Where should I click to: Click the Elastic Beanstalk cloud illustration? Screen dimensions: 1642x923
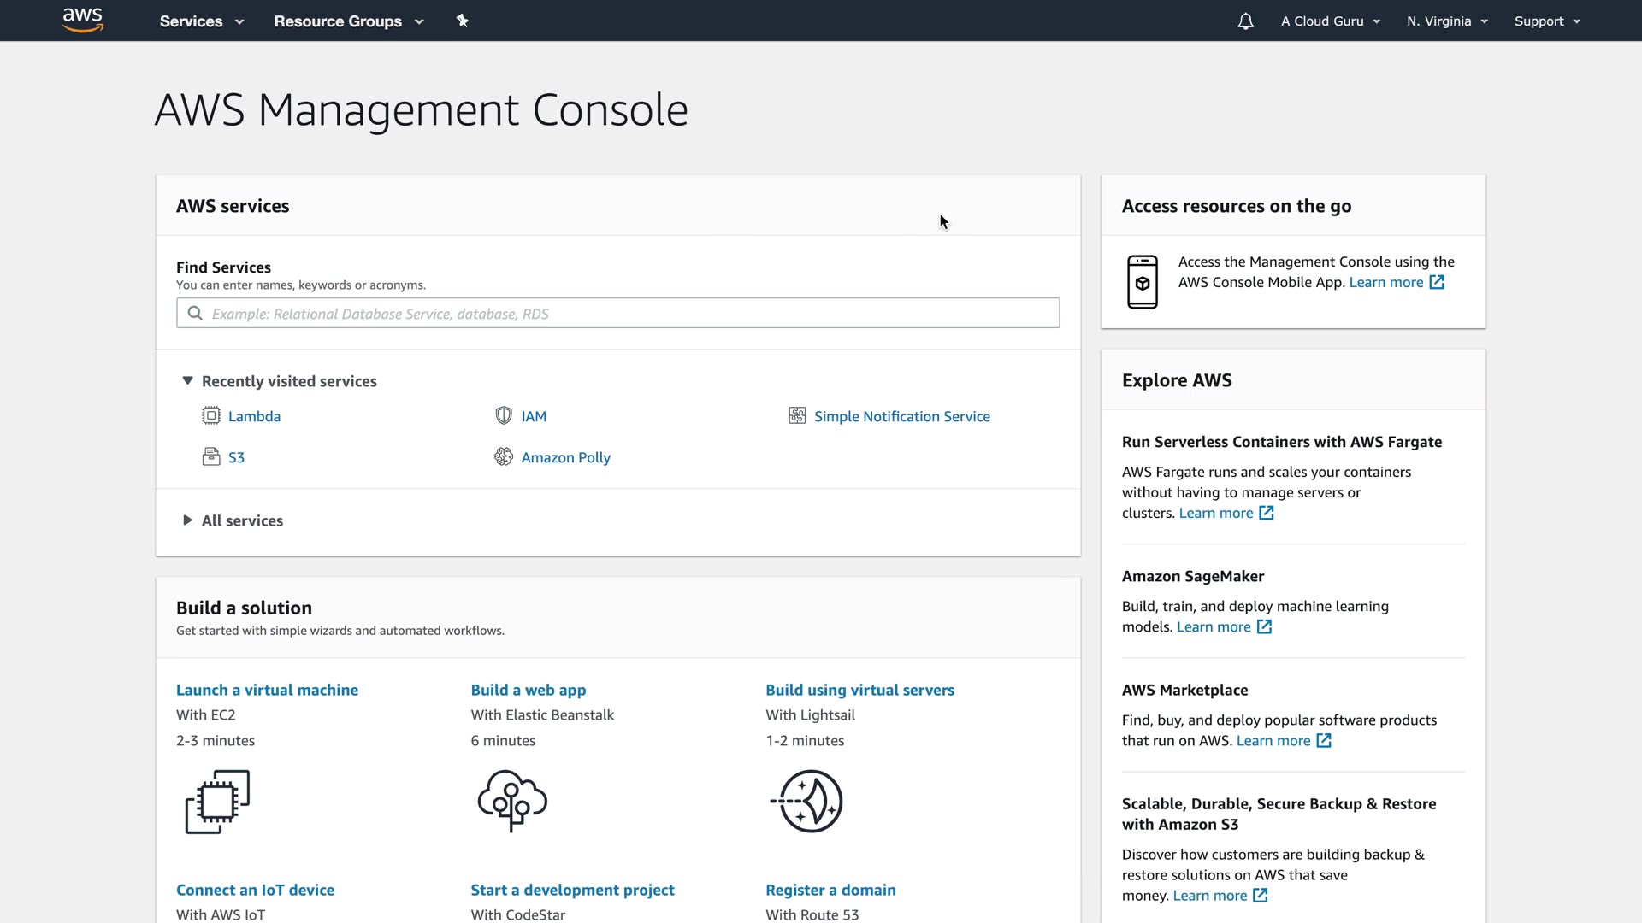[512, 800]
